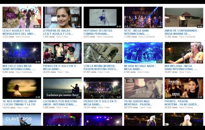Screen dimensions: 205x130
Task: Open the Brahma stage thumbnail
Action: [62, 119]
